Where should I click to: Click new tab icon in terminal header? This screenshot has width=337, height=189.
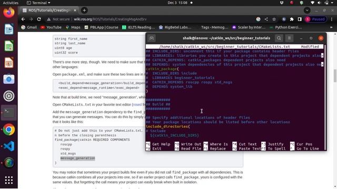[152, 38]
